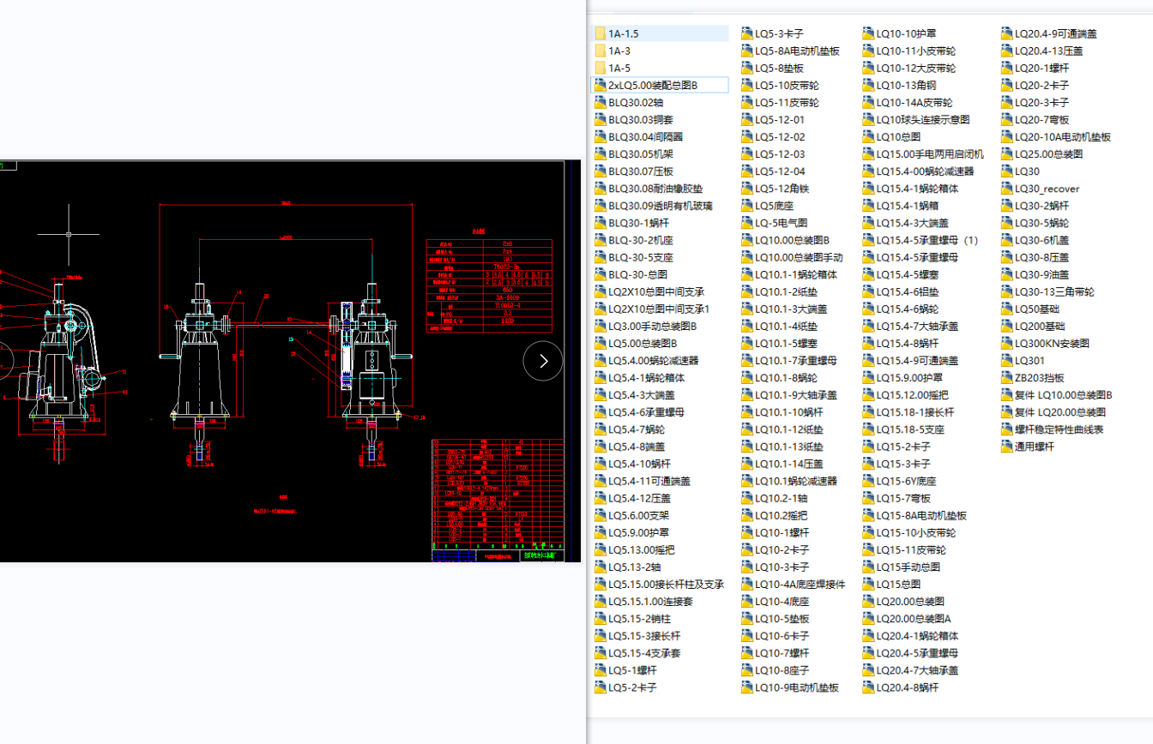Select the file name LQ5.15.00接长杆柱及支承
This screenshot has width=1153, height=744.
click(x=667, y=585)
